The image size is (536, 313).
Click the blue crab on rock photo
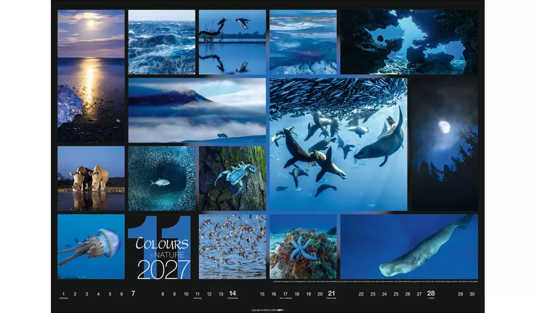point(232,178)
